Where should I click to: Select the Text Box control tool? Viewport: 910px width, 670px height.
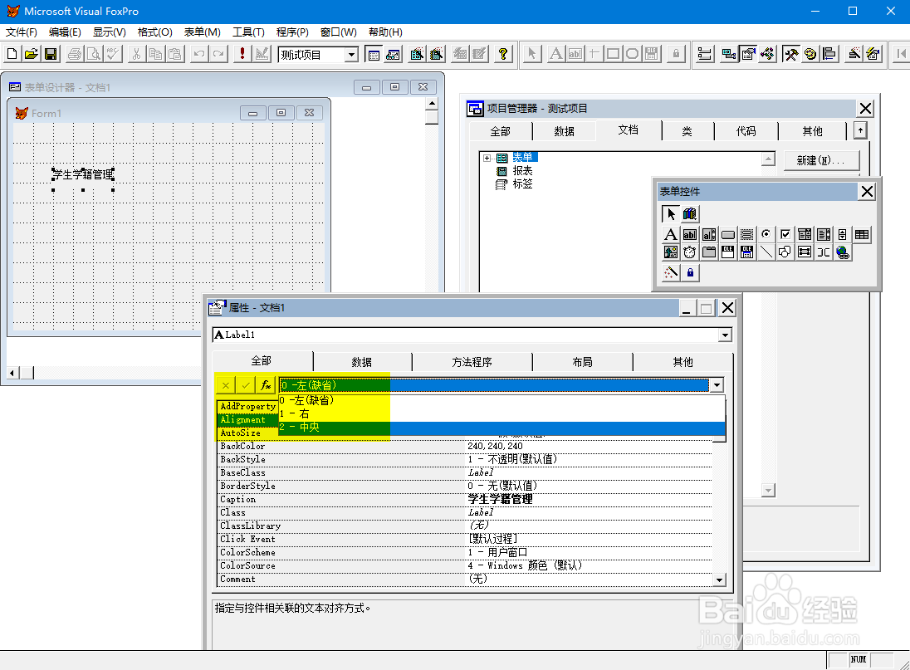tap(690, 234)
